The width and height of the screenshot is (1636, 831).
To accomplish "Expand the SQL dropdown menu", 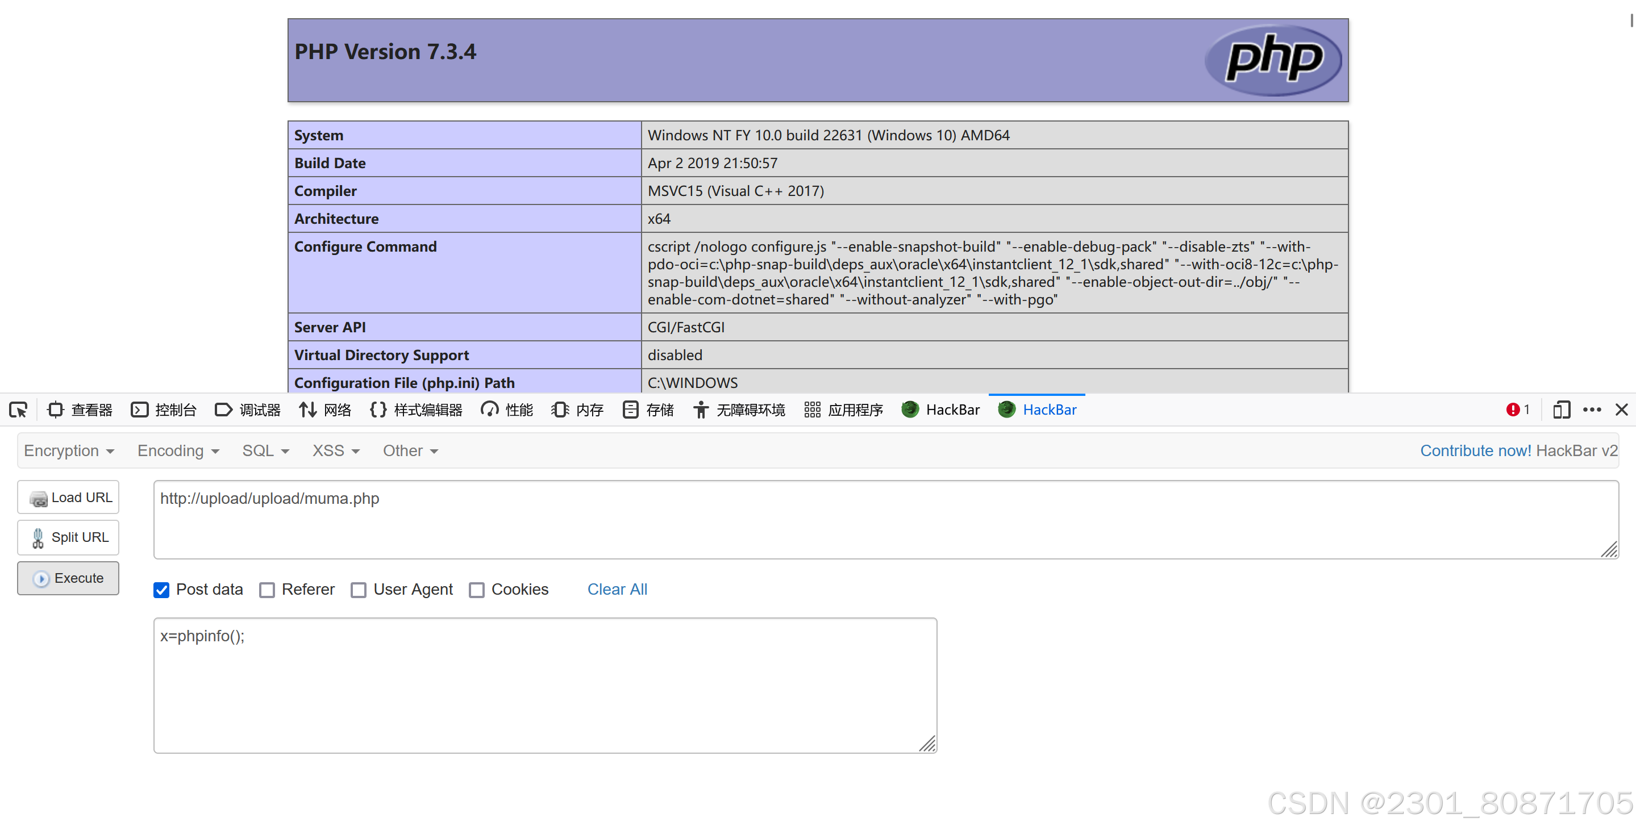I will (265, 451).
